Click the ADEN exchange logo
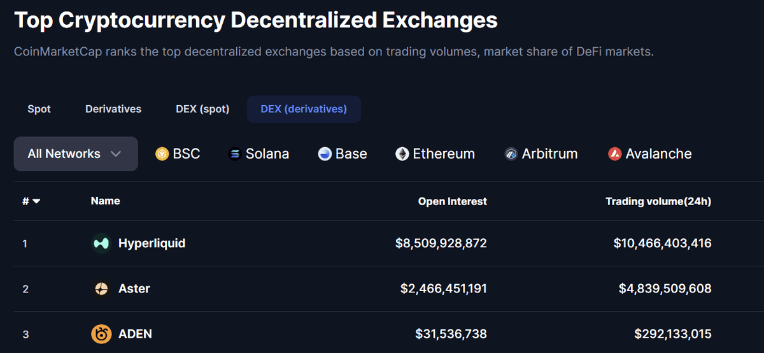Screen dimensions: 764x353 [x=101, y=334]
